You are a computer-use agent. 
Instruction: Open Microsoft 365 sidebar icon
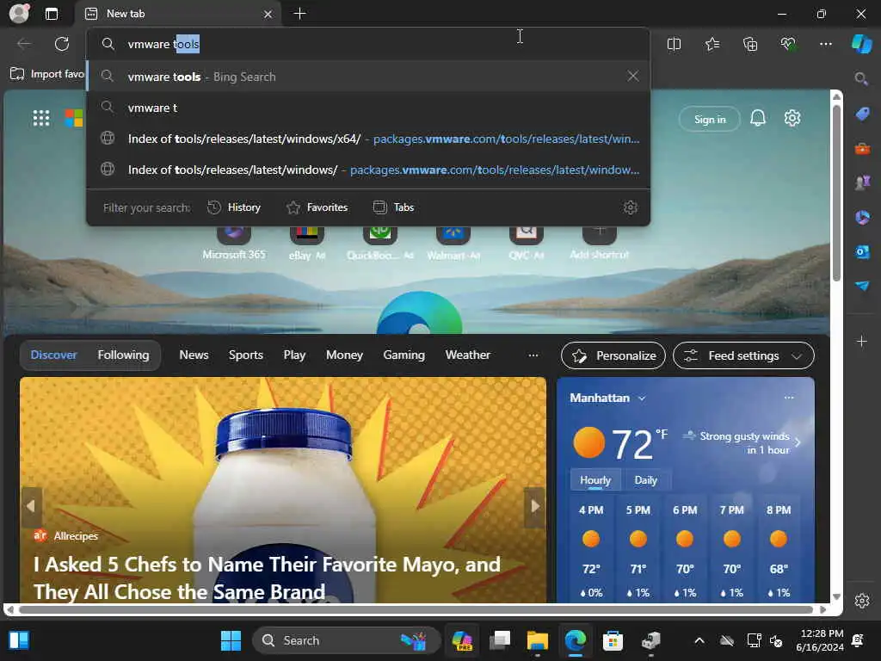tap(862, 217)
